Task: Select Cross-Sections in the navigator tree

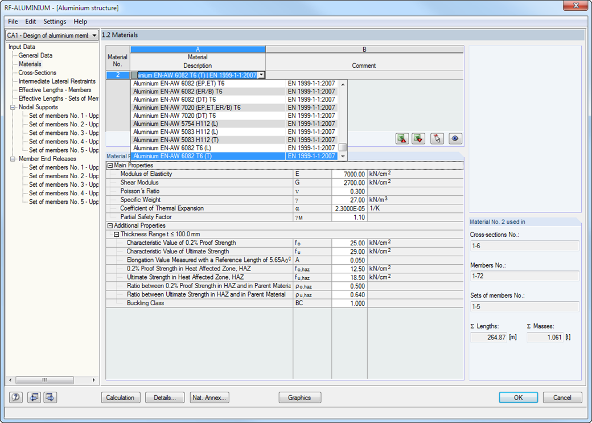Action: [x=38, y=72]
